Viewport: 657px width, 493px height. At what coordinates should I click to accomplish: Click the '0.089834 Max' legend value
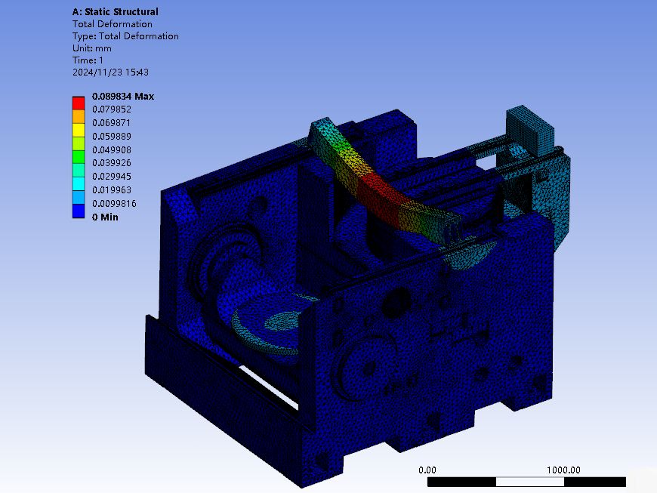(123, 97)
